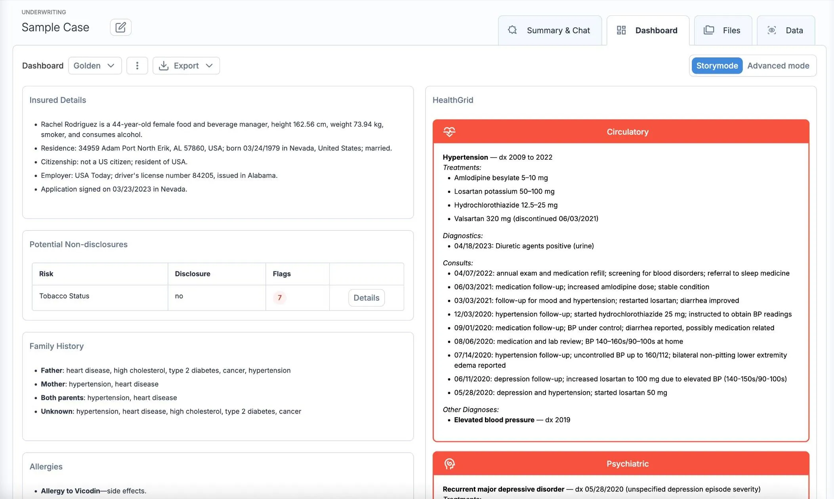Go to the Files tab
Image resolution: width=834 pixels, height=499 pixels.
tap(723, 30)
